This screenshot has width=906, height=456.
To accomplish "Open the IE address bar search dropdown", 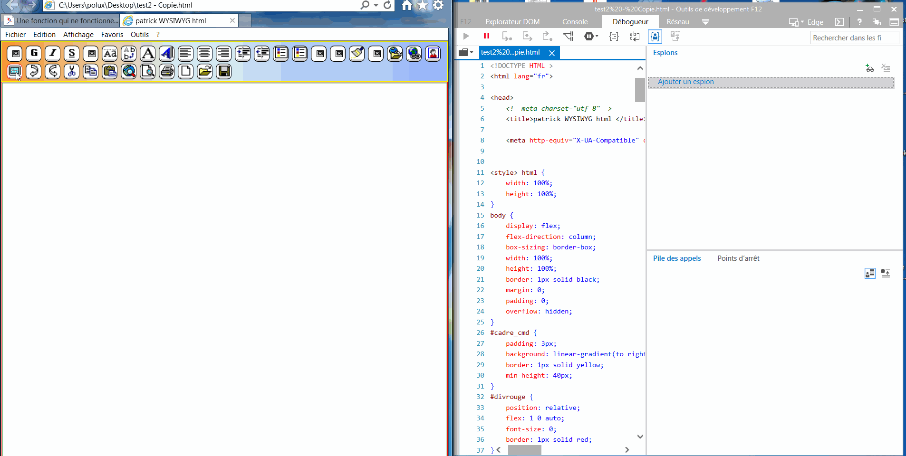I will (x=376, y=5).
